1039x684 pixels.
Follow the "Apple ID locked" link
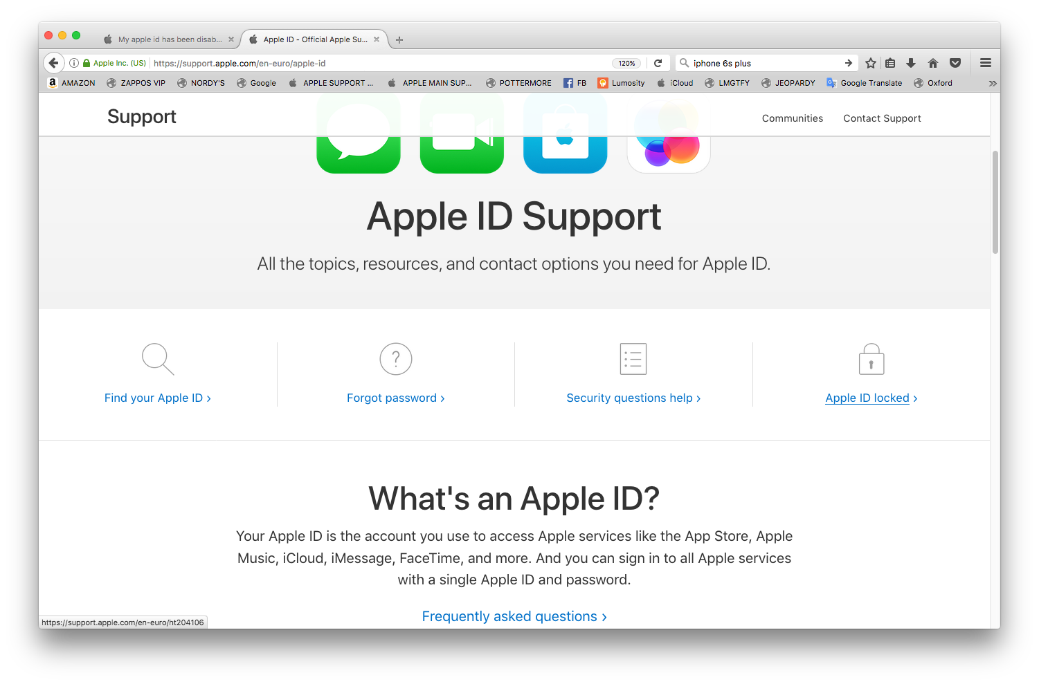pos(871,398)
